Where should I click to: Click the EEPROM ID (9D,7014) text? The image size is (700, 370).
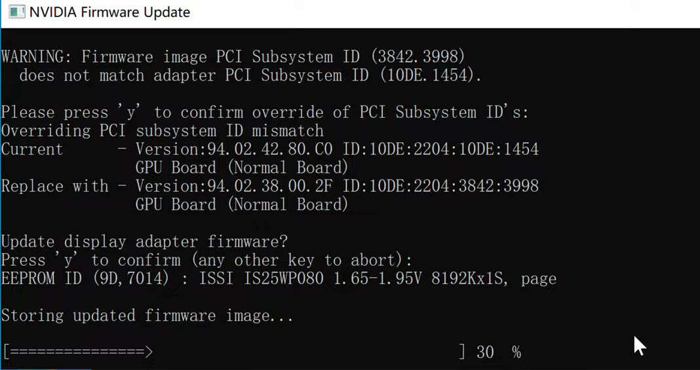[x=85, y=279]
